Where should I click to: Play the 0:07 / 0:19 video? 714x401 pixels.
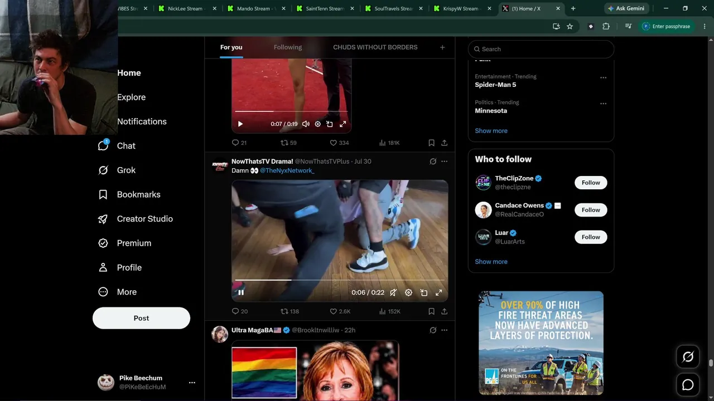[x=240, y=124]
